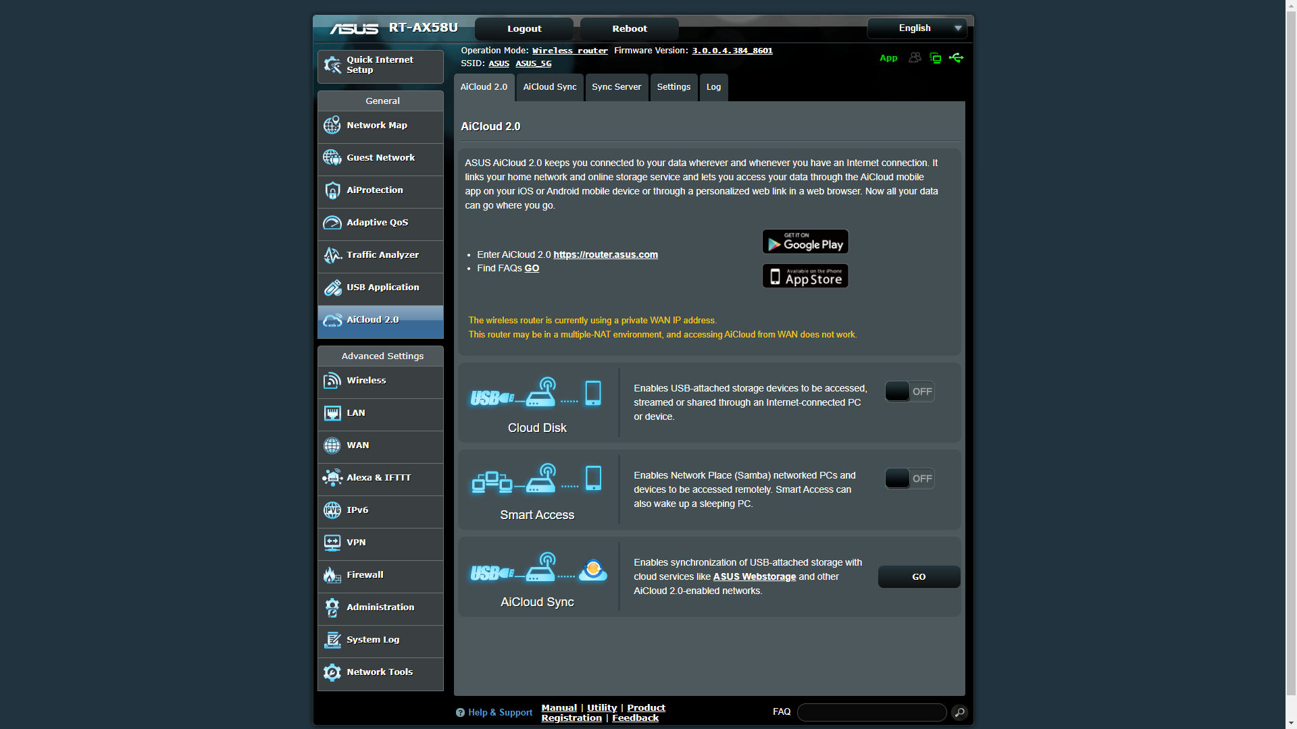Click the FAQ search magnifier icon
1297x729 pixels.
pyautogui.click(x=959, y=712)
